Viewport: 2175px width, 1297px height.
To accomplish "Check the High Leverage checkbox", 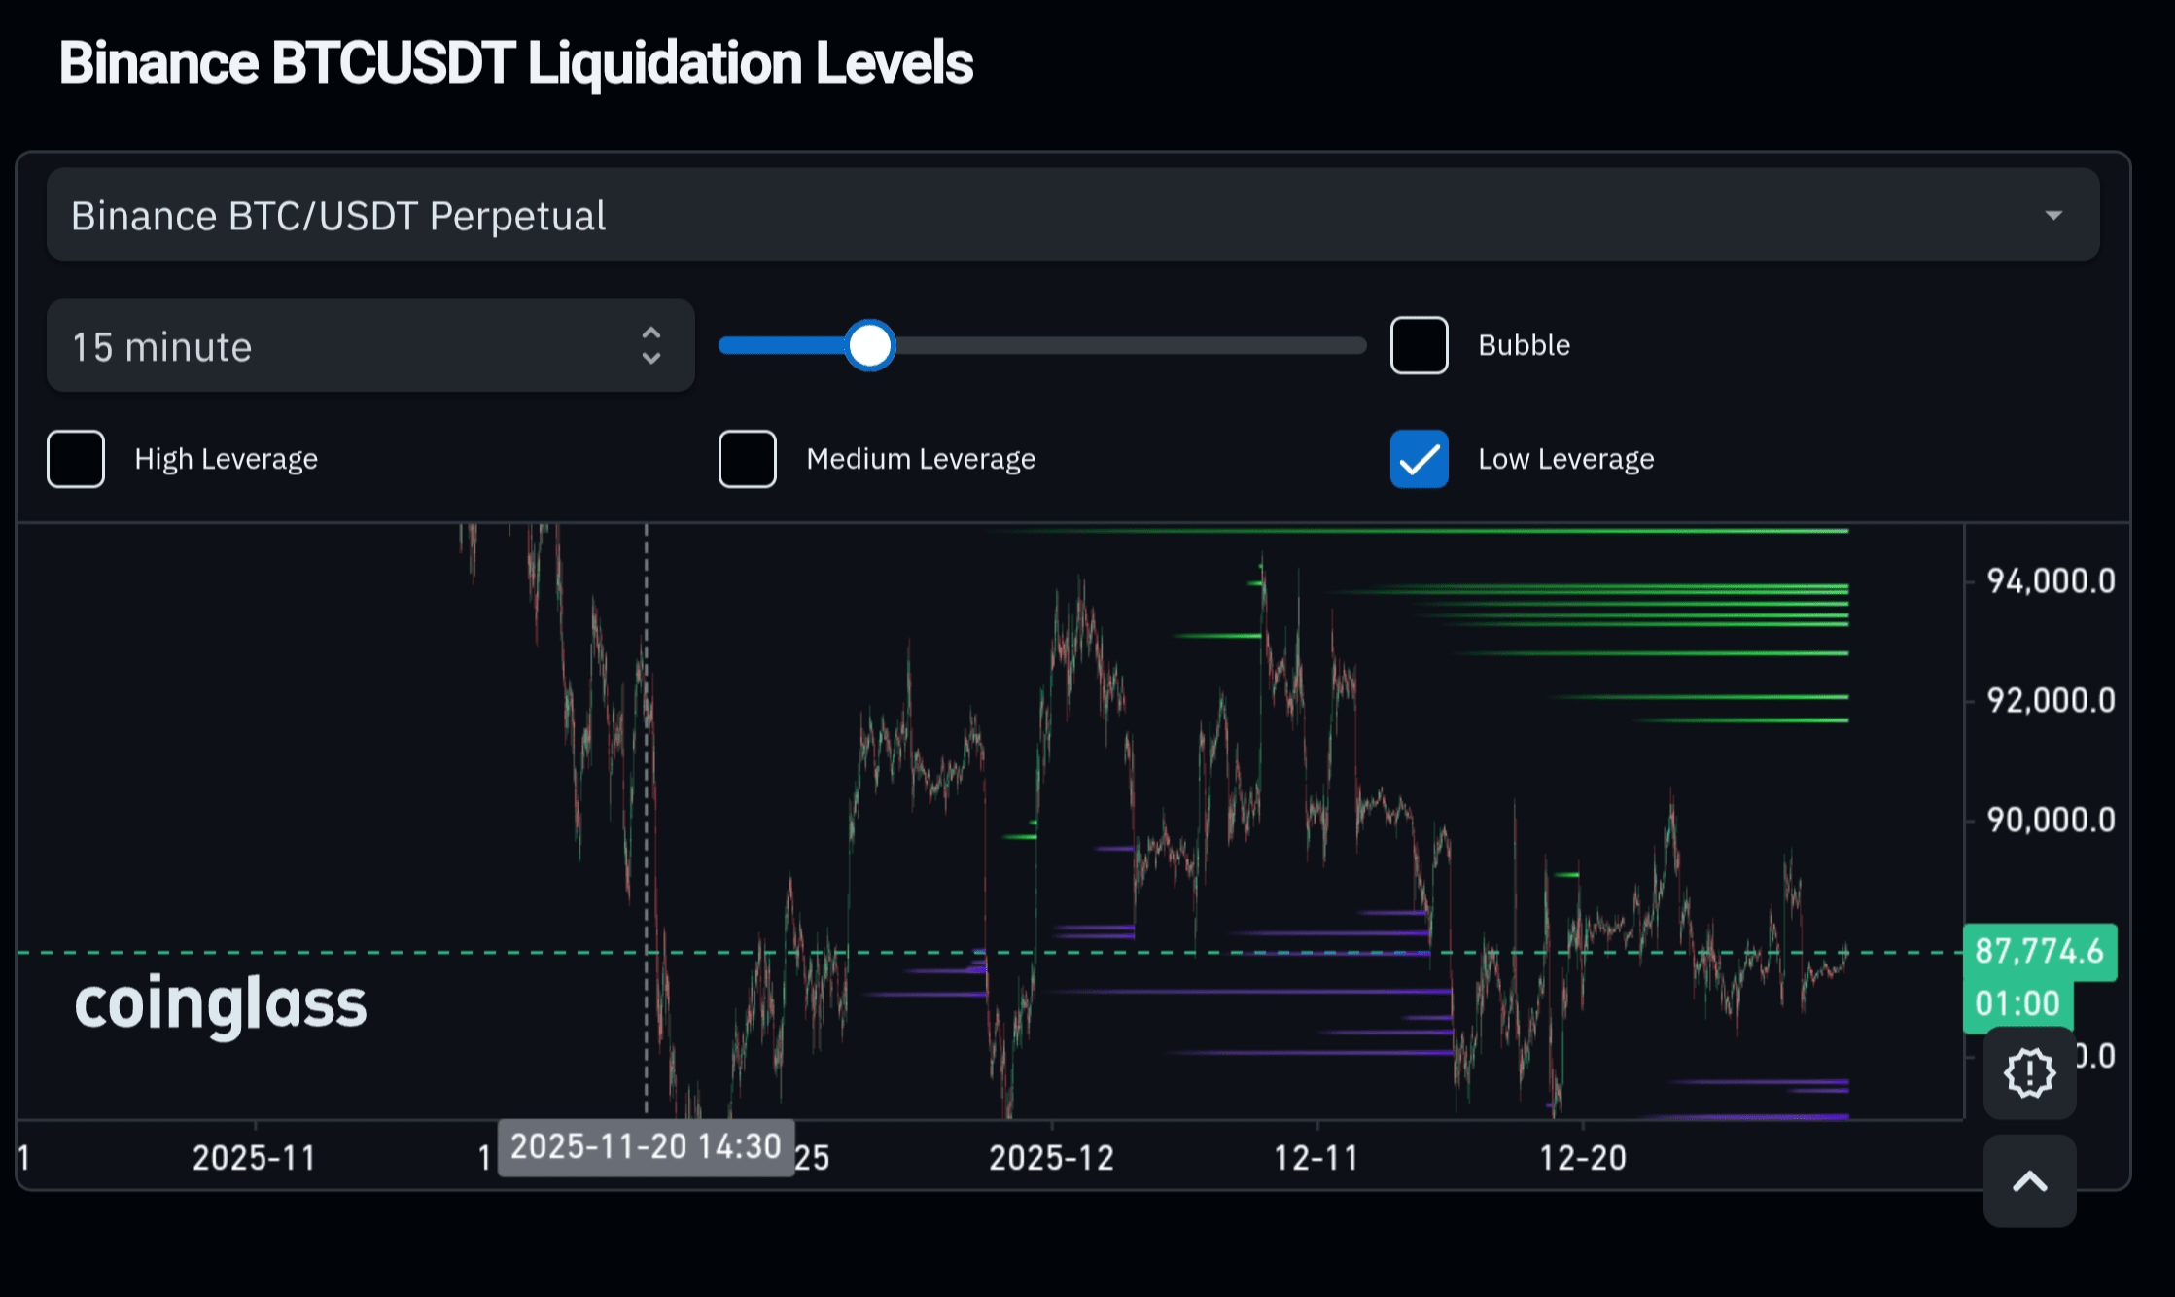I will click(x=76, y=459).
